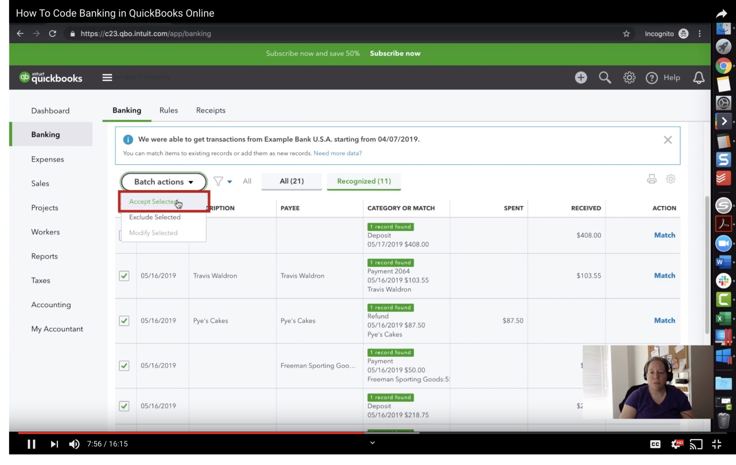Uncheck the Freeman Sporting Goods transaction
Viewport: 736px width, 465px height.
[124, 365]
